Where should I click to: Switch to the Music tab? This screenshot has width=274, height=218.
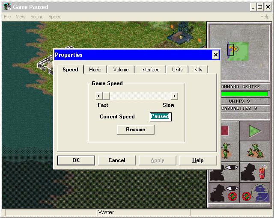[x=95, y=70]
